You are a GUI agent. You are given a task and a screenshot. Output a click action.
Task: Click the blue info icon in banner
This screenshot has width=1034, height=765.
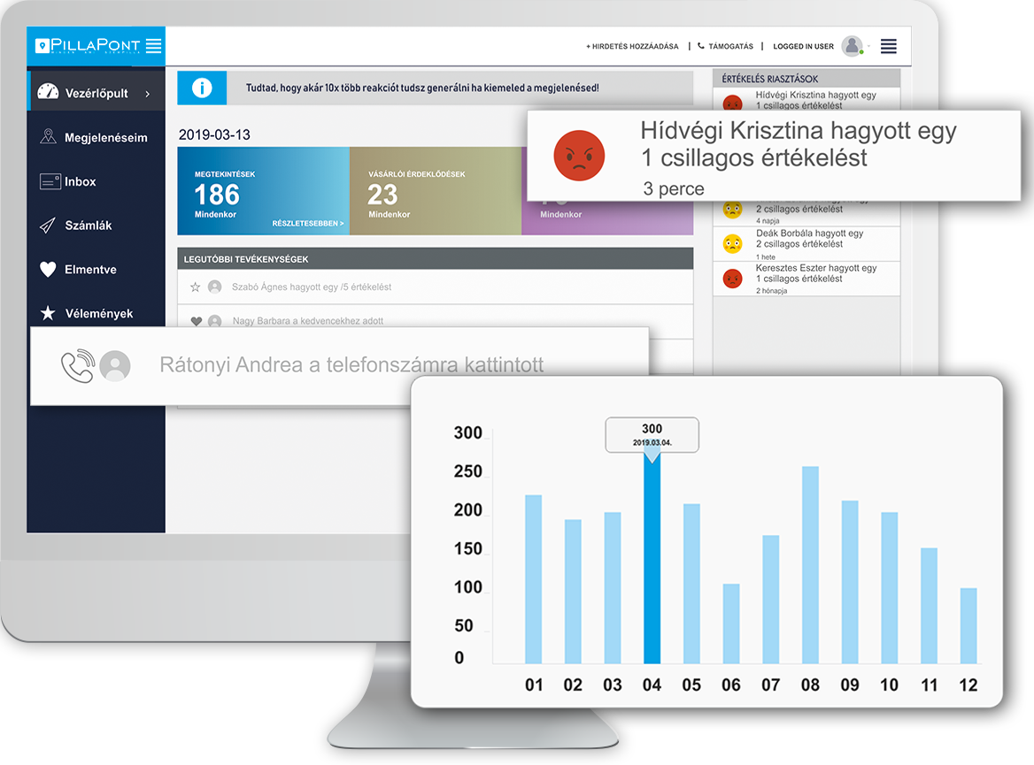click(202, 88)
